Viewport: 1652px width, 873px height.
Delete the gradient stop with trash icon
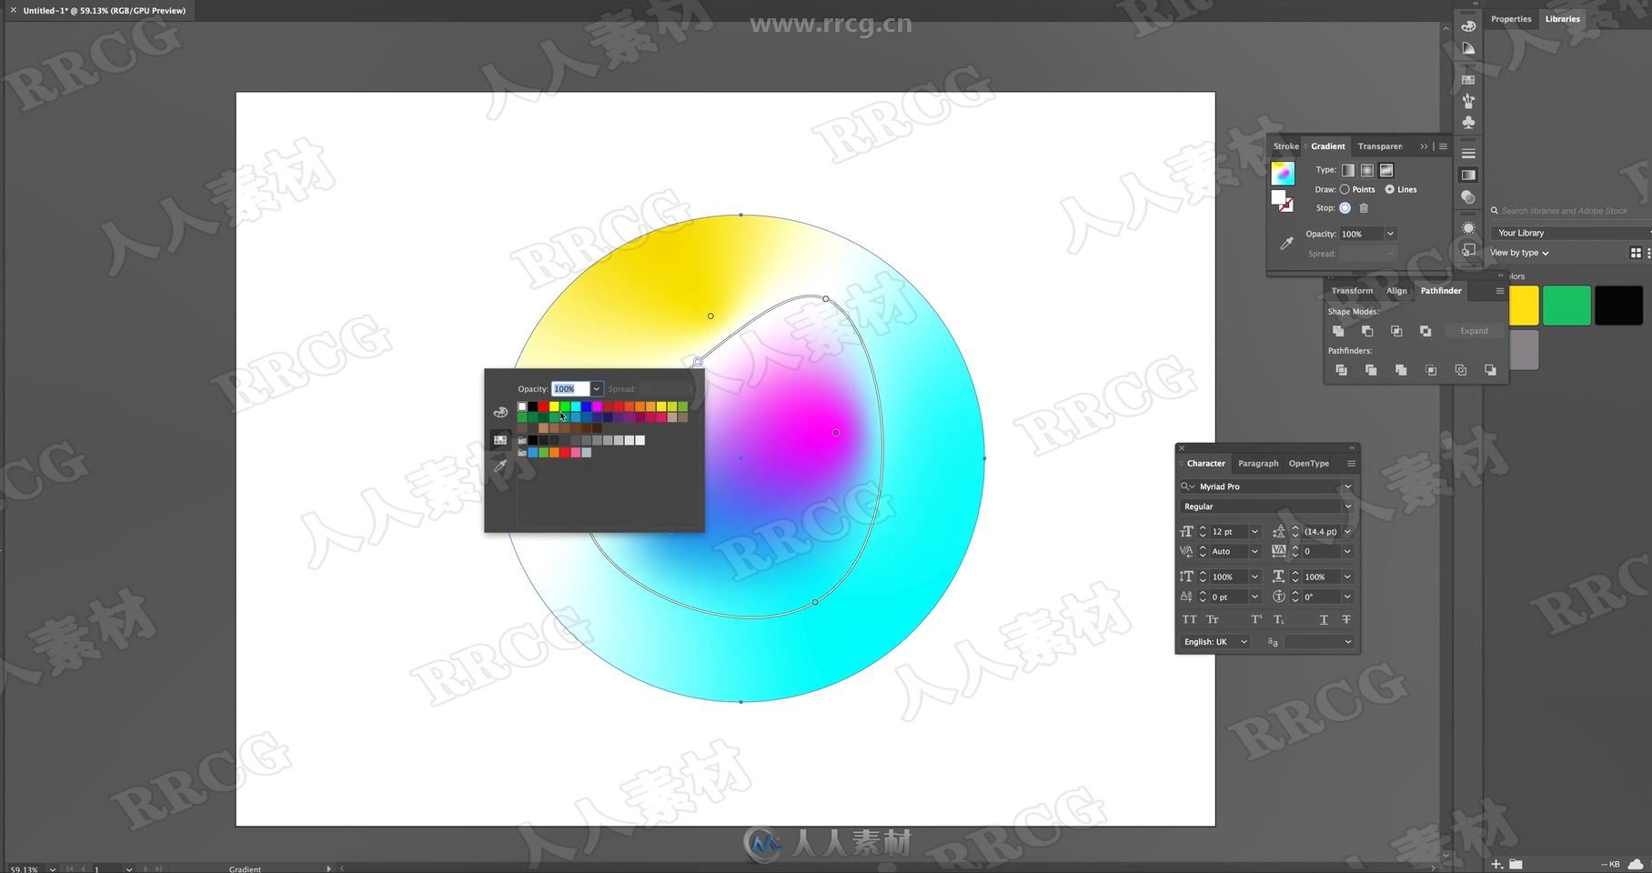click(1364, 208)
